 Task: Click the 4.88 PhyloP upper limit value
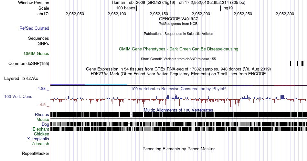click(x=41, y=89)
